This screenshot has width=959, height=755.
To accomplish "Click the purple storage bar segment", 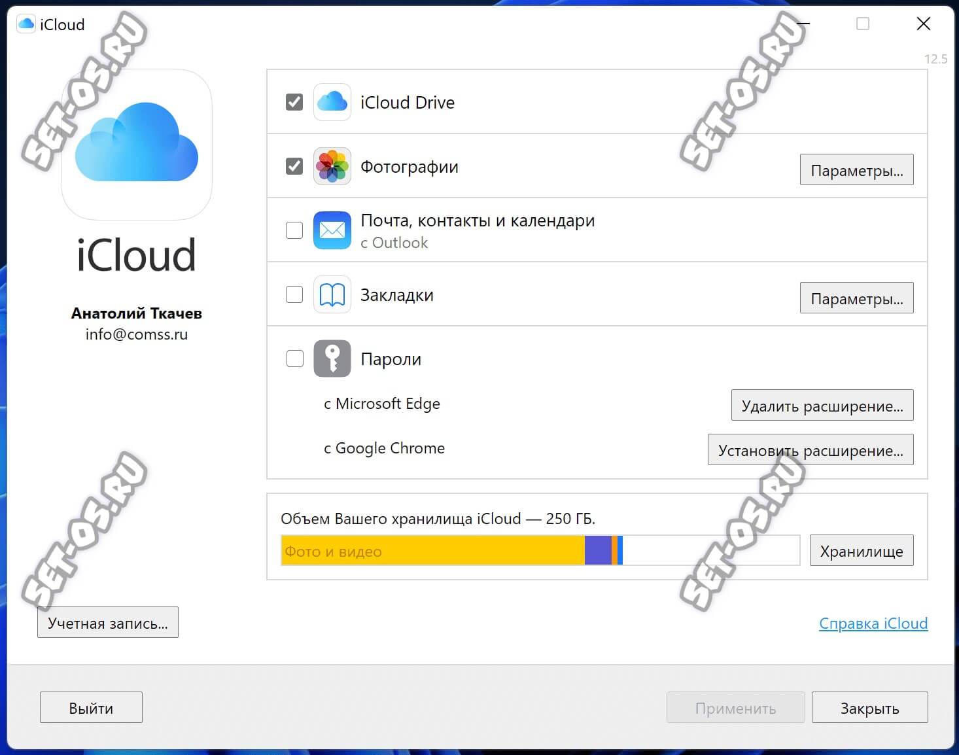I will [x=598, y=550].
